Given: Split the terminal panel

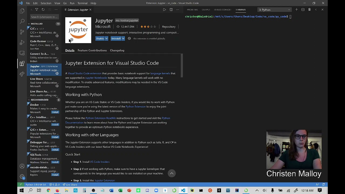Looking at the screenshot, I should [x=303, y=10].
